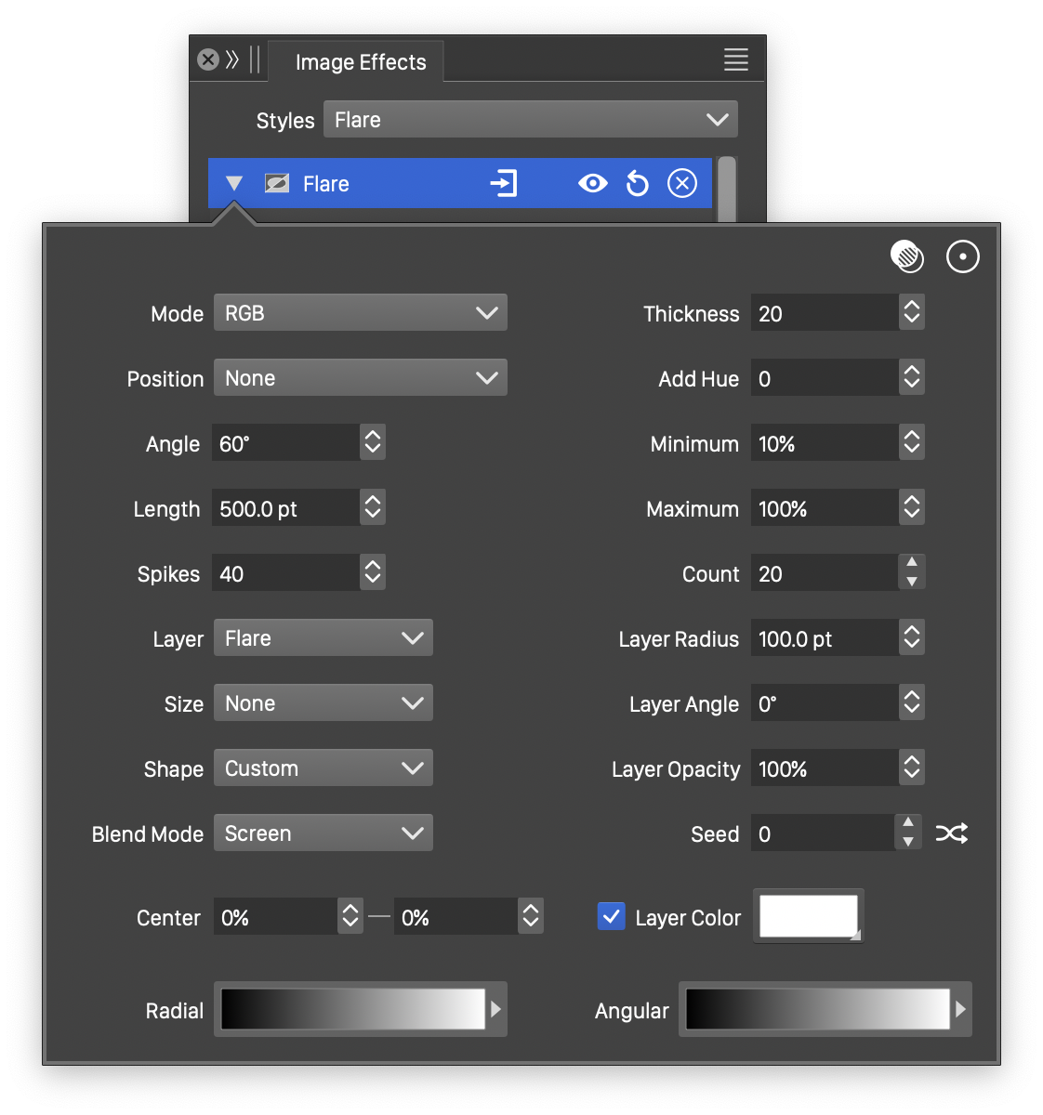Remove the Flare effect with circled X
1043x1115 pixels.
pyautogui.click(x=682, y=184)
